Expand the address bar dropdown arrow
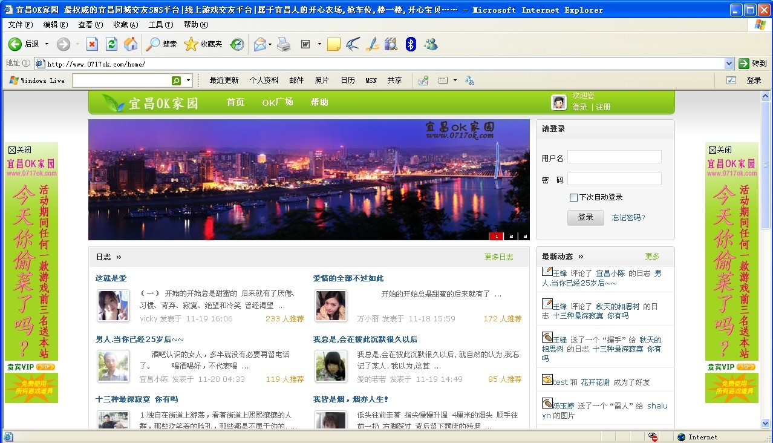The width and height of the screenshot is (773, 443). 729,64
